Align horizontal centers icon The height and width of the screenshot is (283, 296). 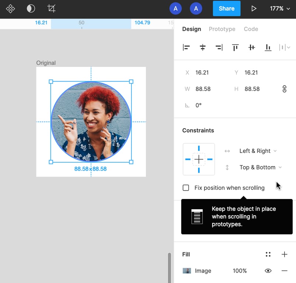(202, 47)
